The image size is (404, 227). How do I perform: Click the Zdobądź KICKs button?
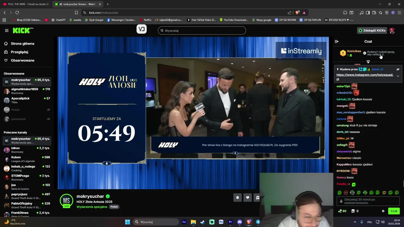pos(372,31)
